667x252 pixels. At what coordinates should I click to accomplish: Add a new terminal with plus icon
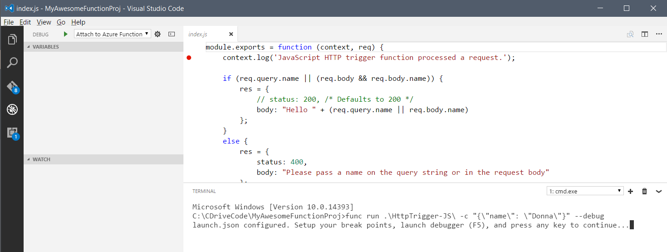[630, 192]
